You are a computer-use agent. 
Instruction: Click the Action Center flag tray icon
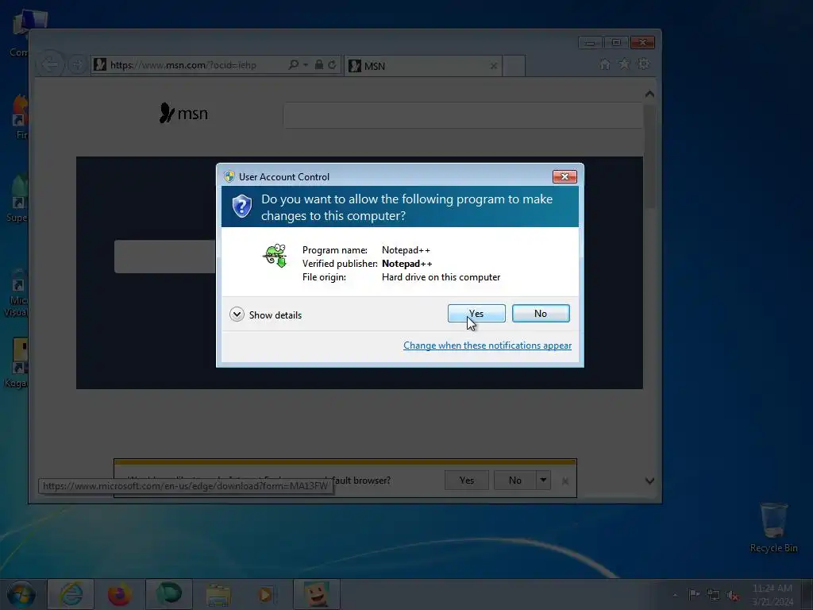pyautogui.click(x=694, y=594)
